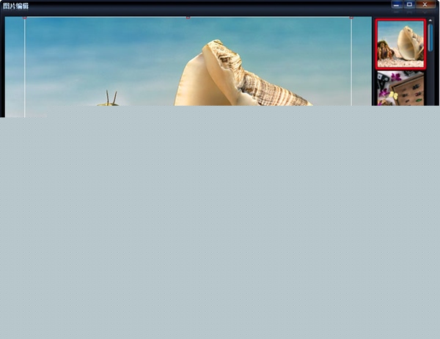Close the 图片编辑 window
The height and width of the screenshot is (339, 440).
coord(425,5)
